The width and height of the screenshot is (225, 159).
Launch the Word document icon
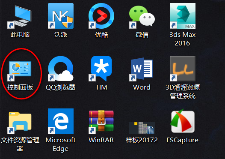(142, 69)
